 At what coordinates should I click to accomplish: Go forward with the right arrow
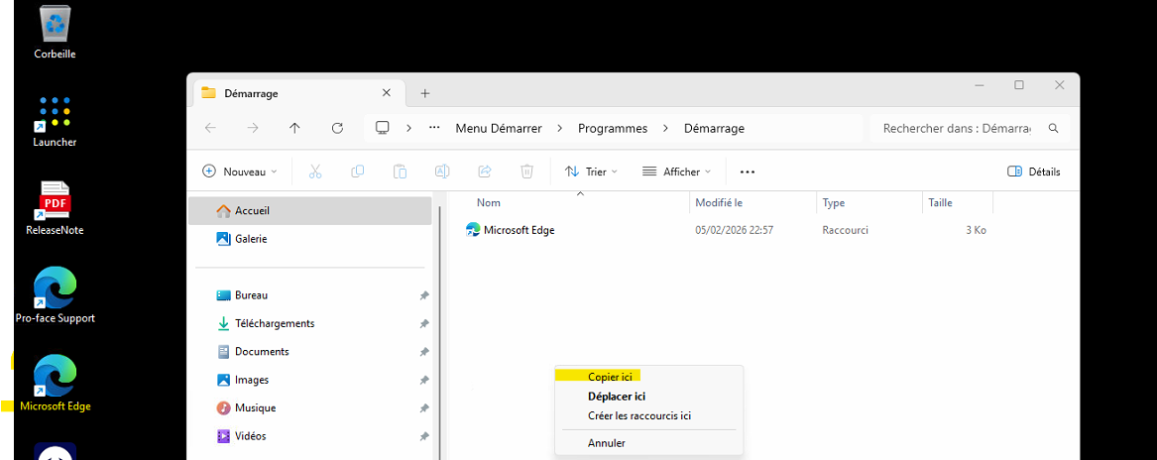(253, 128)
